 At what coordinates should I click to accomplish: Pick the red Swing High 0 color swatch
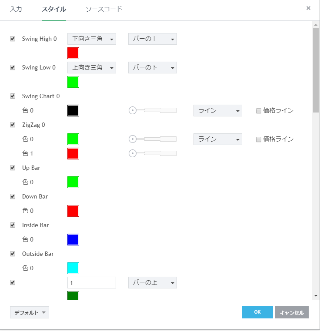(73, 53)
